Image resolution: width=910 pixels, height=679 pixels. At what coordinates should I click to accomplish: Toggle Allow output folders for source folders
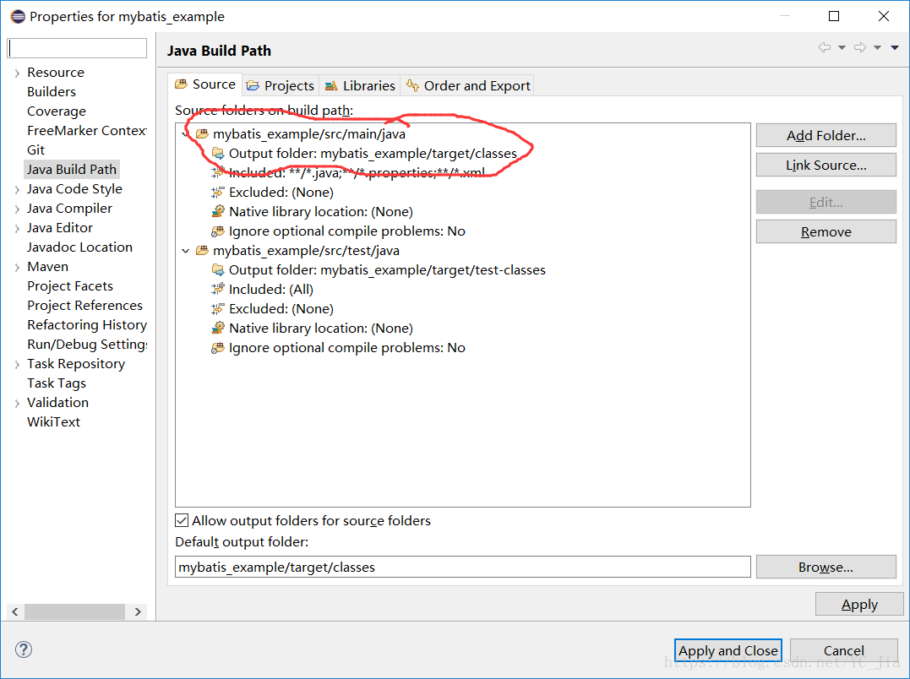point(182,520)
